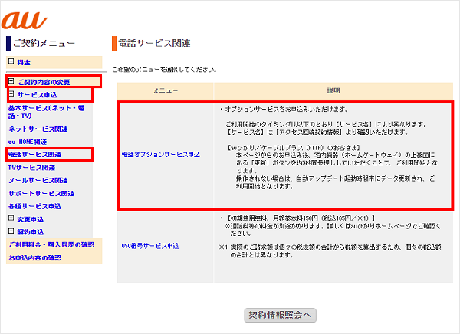Open サポートサービス関連 menu item
Viewport: 460px width, 334px height.
pyautogui.click(x=41, y=193)
